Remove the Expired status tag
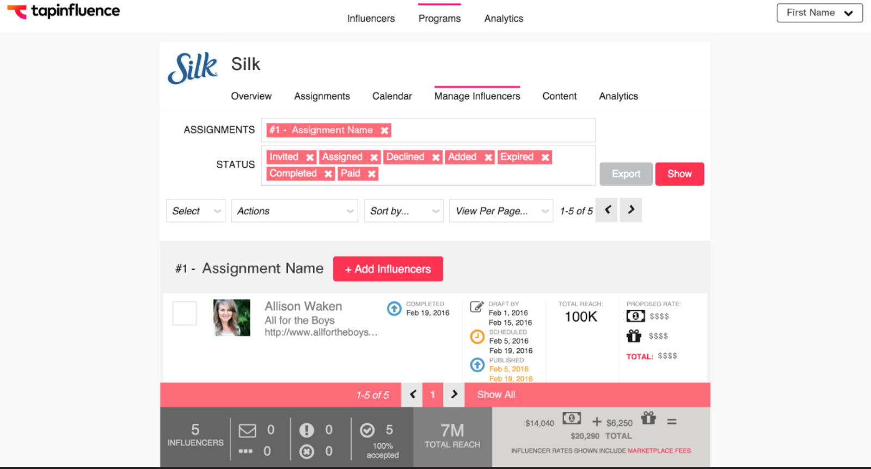The height and width of the screenshot is (469, 871). [545, 157]
